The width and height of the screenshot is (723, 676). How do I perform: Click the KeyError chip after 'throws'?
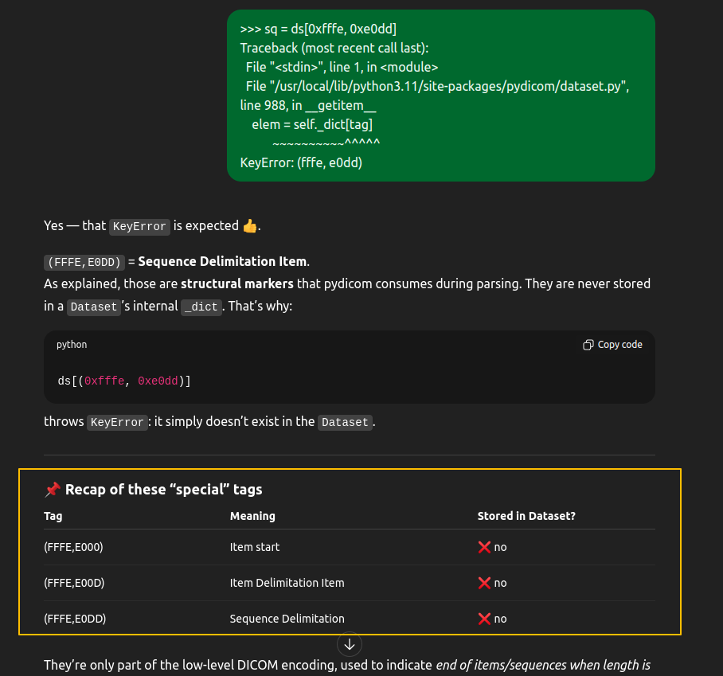coord(117,422)
